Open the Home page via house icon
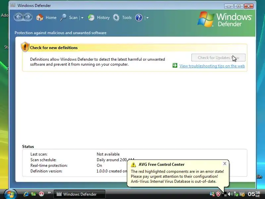 pos(40,18)
